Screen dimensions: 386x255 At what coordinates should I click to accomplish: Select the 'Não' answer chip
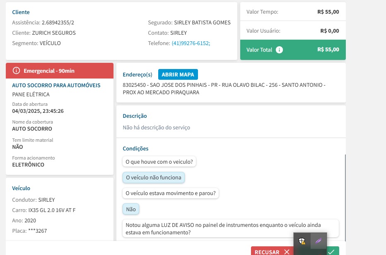click(131, 209)
